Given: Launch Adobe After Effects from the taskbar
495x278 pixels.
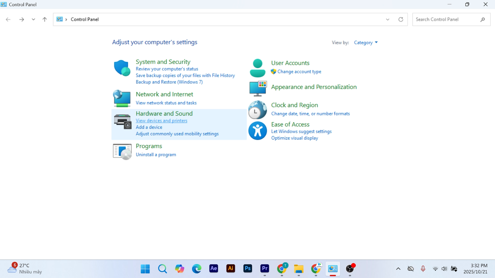Looking at the screenshot, I should tap(213, 268).
